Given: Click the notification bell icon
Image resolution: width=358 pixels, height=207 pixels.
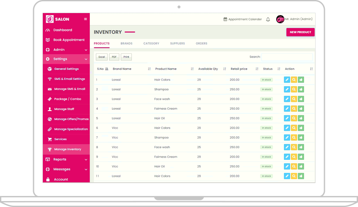Looking at the screenshot, I should point(268,19).
